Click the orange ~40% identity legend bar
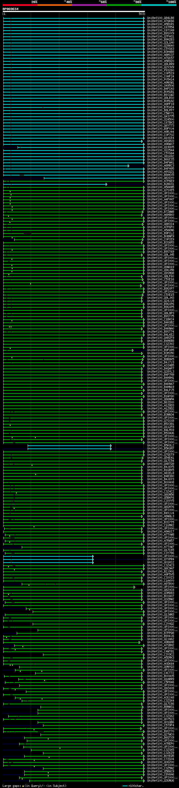Viewport: 179px width, 788px height. (x=55, y=5)
